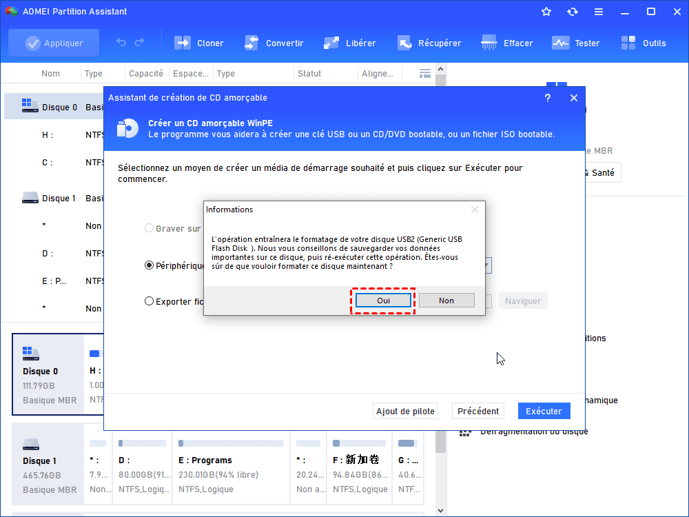Click the Capacité column header
This screenshot has height=517, width=689.
146,74
